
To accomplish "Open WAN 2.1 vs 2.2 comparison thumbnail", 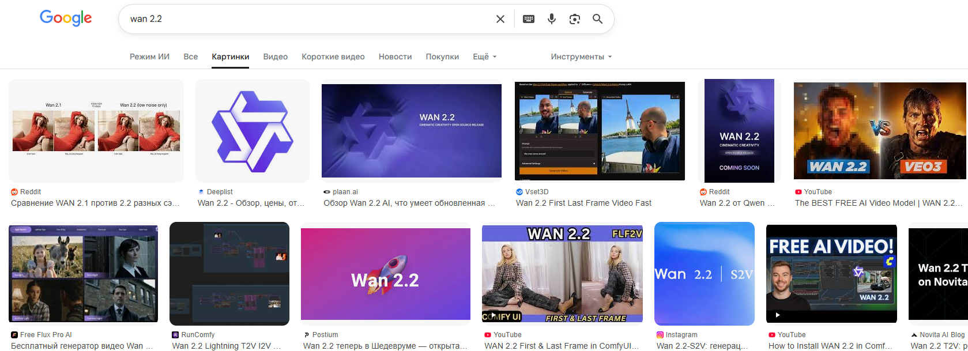I will (96, 131).
